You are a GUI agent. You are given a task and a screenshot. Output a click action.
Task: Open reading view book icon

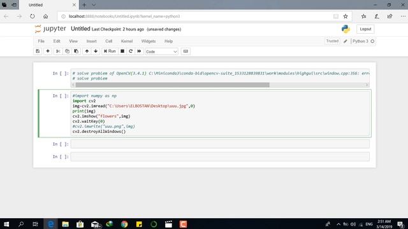(x=336, y=17)
